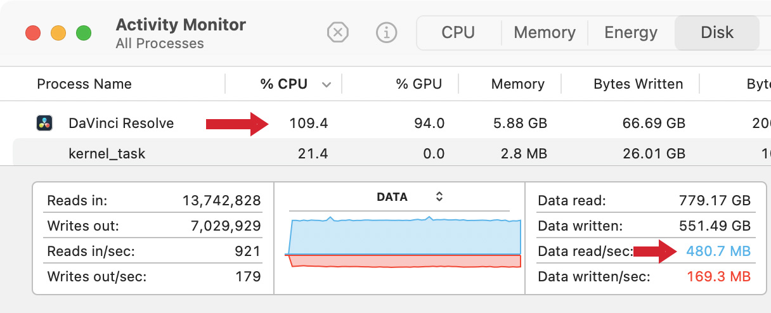771x313 pixels.
Task: Click the DaVinci Resolve app icon
Action: pyautogui.click(x=45, y=123)
